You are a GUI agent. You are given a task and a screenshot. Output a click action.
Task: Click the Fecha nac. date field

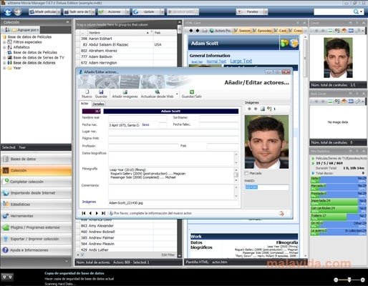pos(124,125)
